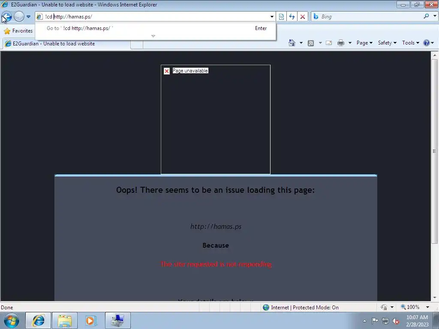Click 'The site requested is not responding' text
Screen dimensions: 439x329
(216, 264)
